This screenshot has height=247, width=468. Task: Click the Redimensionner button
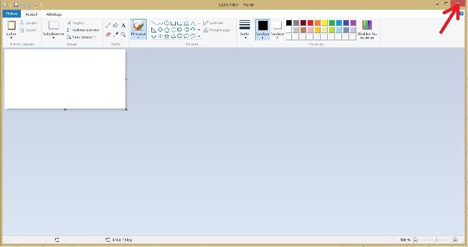[83, 30]
